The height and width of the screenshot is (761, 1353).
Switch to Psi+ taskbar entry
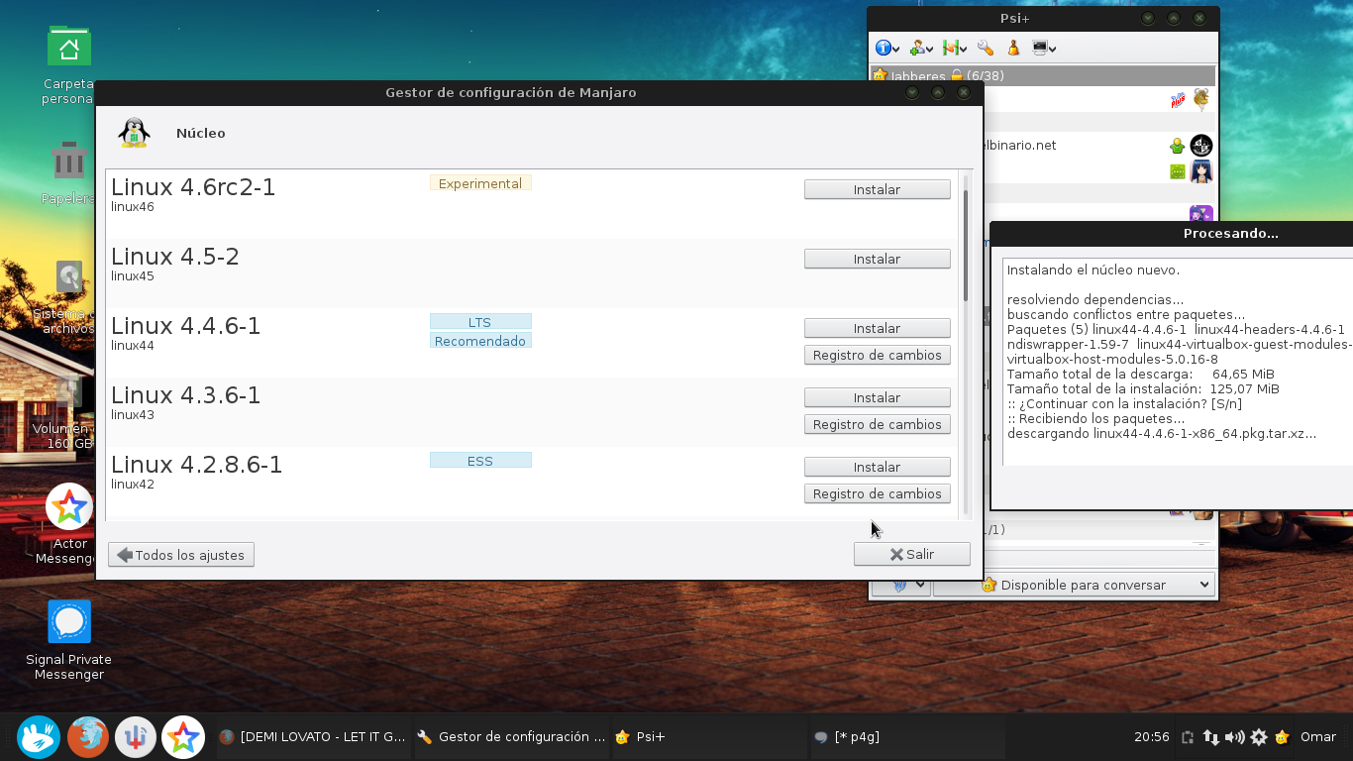click(708, 737)
